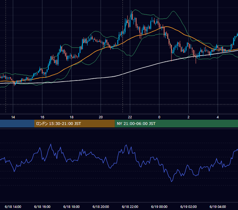The height and width of the screenshot is (210, 238).
Task: Click the "2" hour label on time axis
Action: click(189, 117)
